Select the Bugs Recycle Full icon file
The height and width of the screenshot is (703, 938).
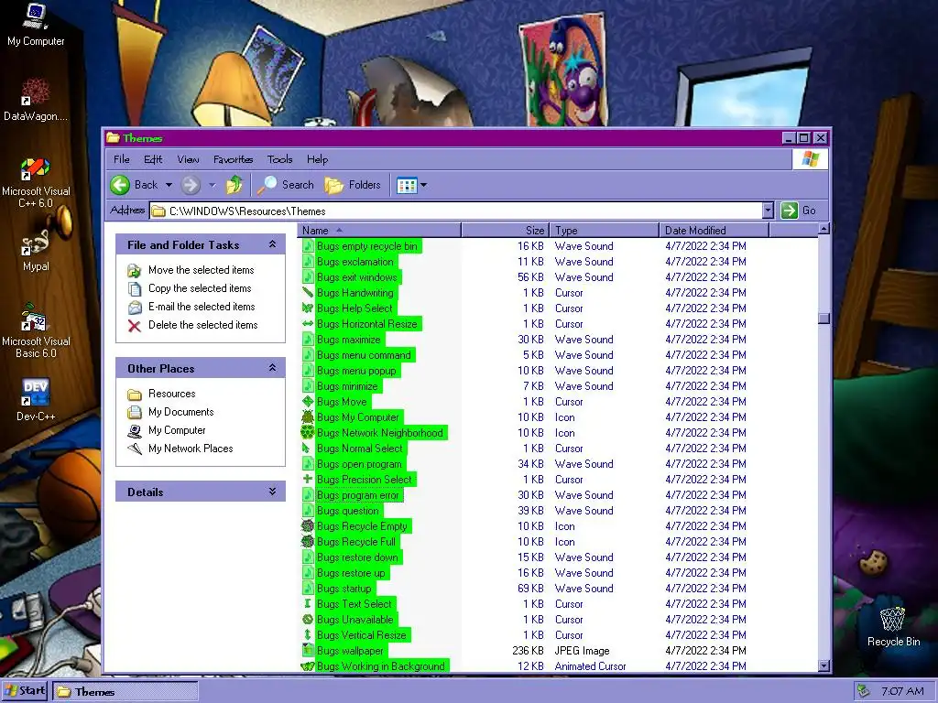tap(308, 542)
